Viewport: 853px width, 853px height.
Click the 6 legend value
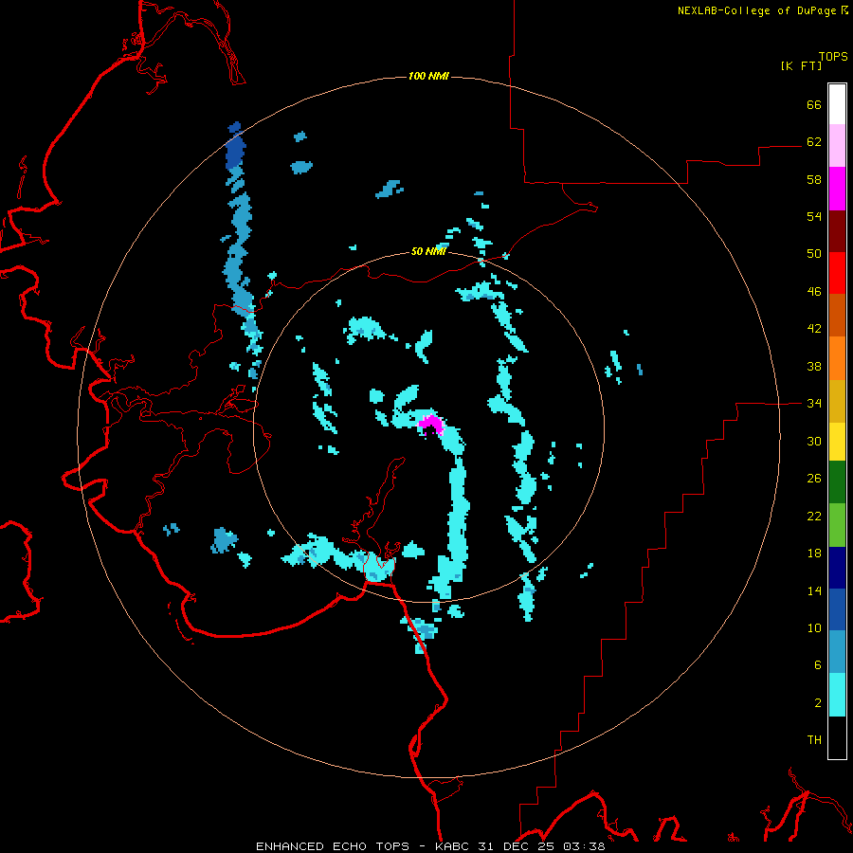[x=818, y=664]
